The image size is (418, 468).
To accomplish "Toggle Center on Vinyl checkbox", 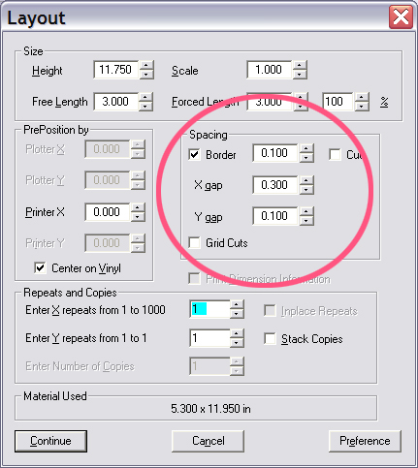I will 40,267.
